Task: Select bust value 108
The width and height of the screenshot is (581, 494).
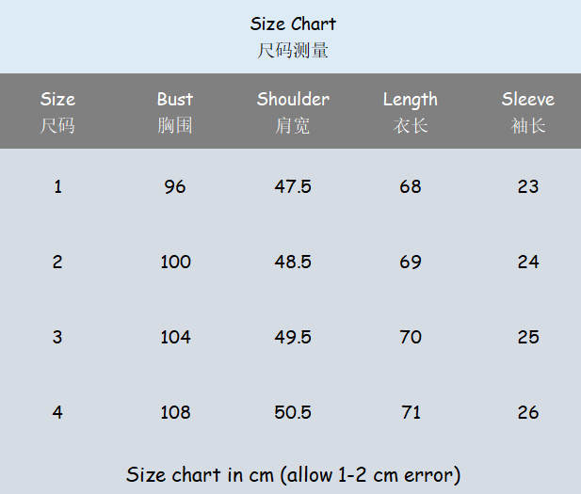Action: [175, 412]
